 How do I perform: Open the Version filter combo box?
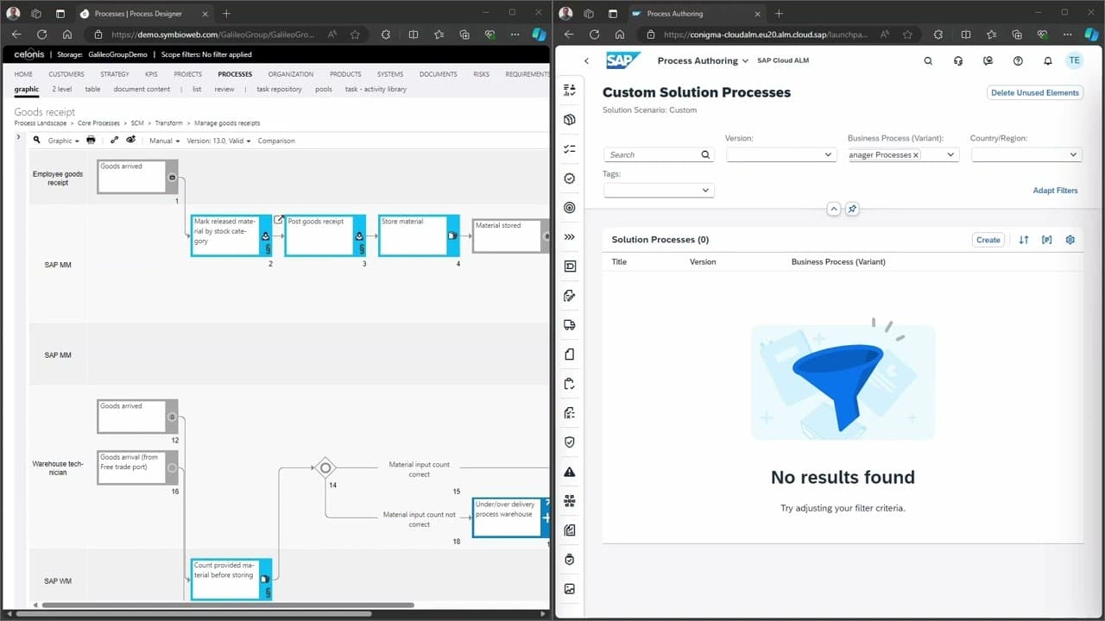click(780, 155)
